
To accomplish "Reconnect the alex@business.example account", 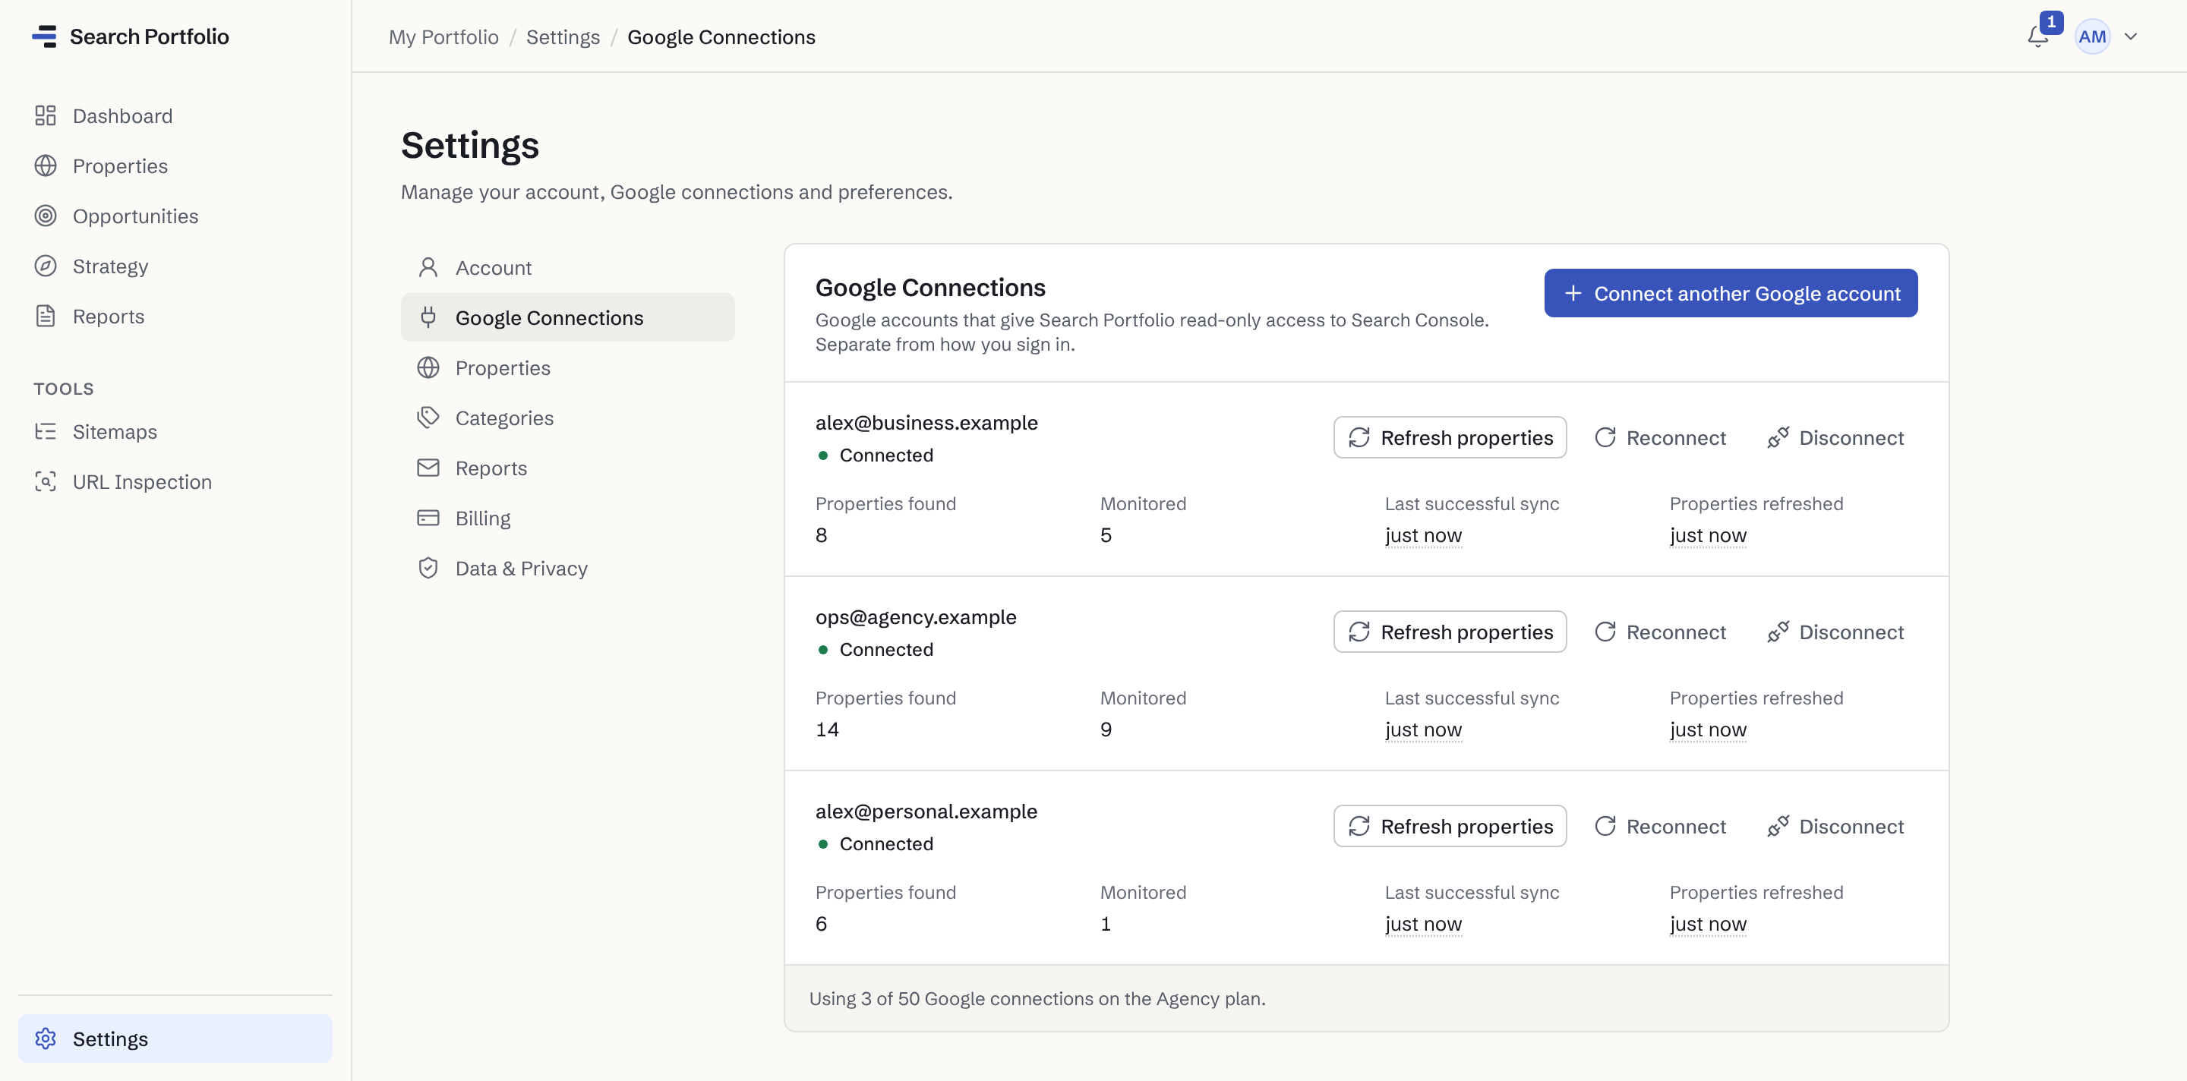I will click(x=1660, y=437).
